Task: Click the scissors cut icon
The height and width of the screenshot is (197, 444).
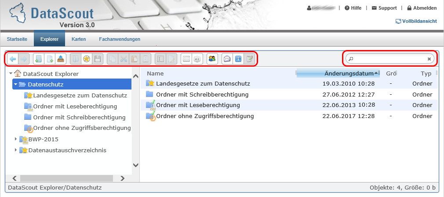Action: [x=124, y=59]
